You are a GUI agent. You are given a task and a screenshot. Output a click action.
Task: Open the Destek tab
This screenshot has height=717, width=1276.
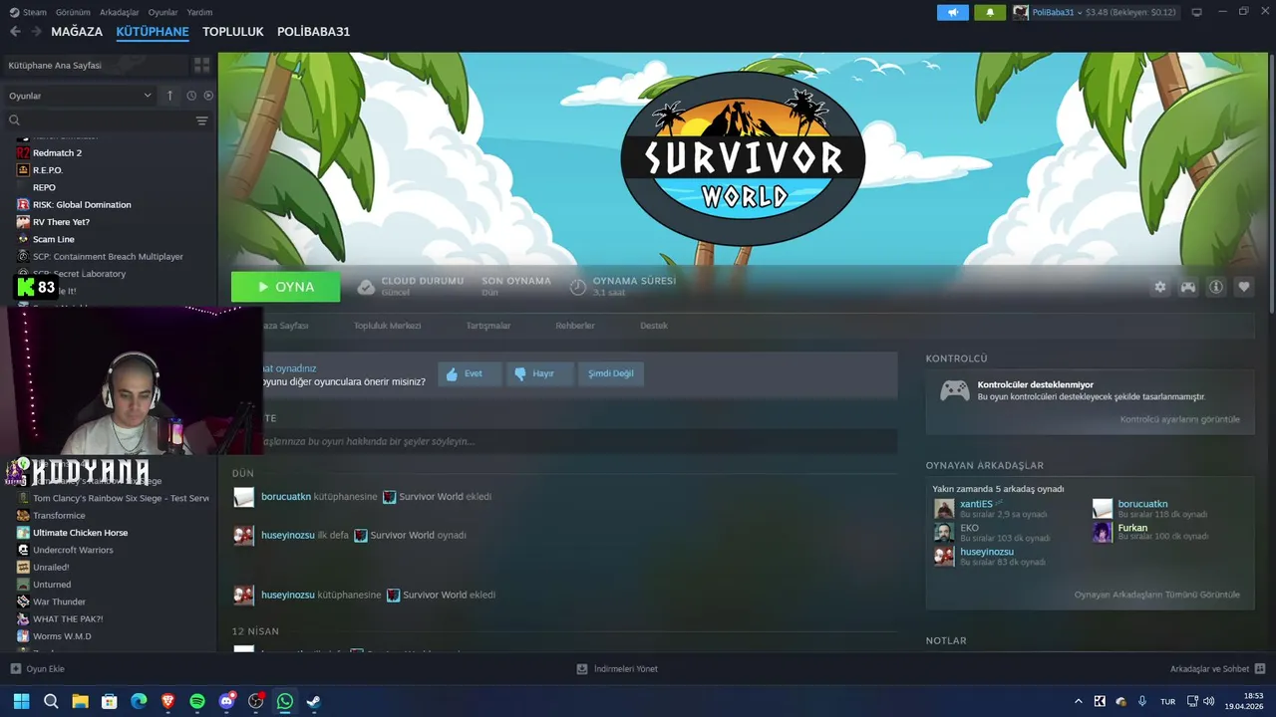click(x=654, y=326)
